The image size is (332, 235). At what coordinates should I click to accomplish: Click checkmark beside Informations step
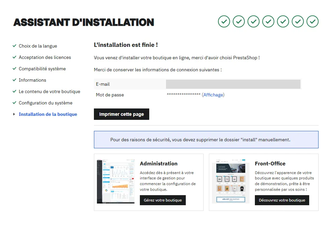(x=14, y=80)
